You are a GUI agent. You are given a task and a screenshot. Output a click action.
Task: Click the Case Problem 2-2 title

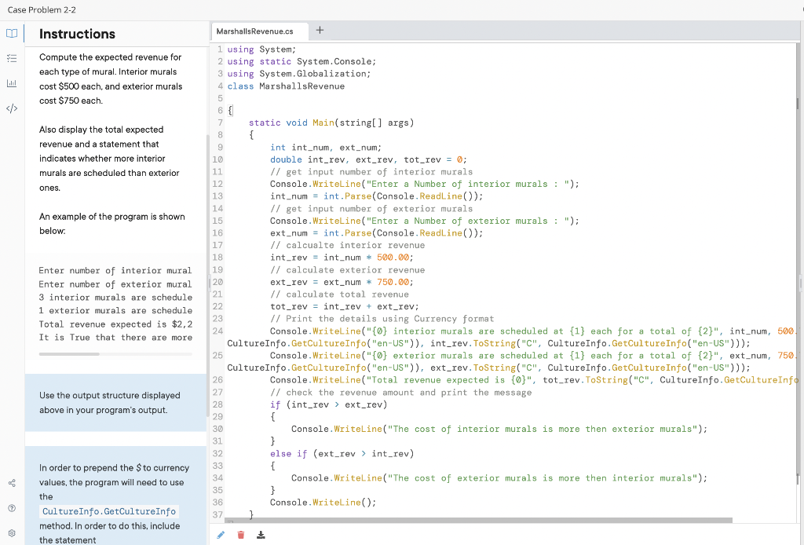pos(43,9)
